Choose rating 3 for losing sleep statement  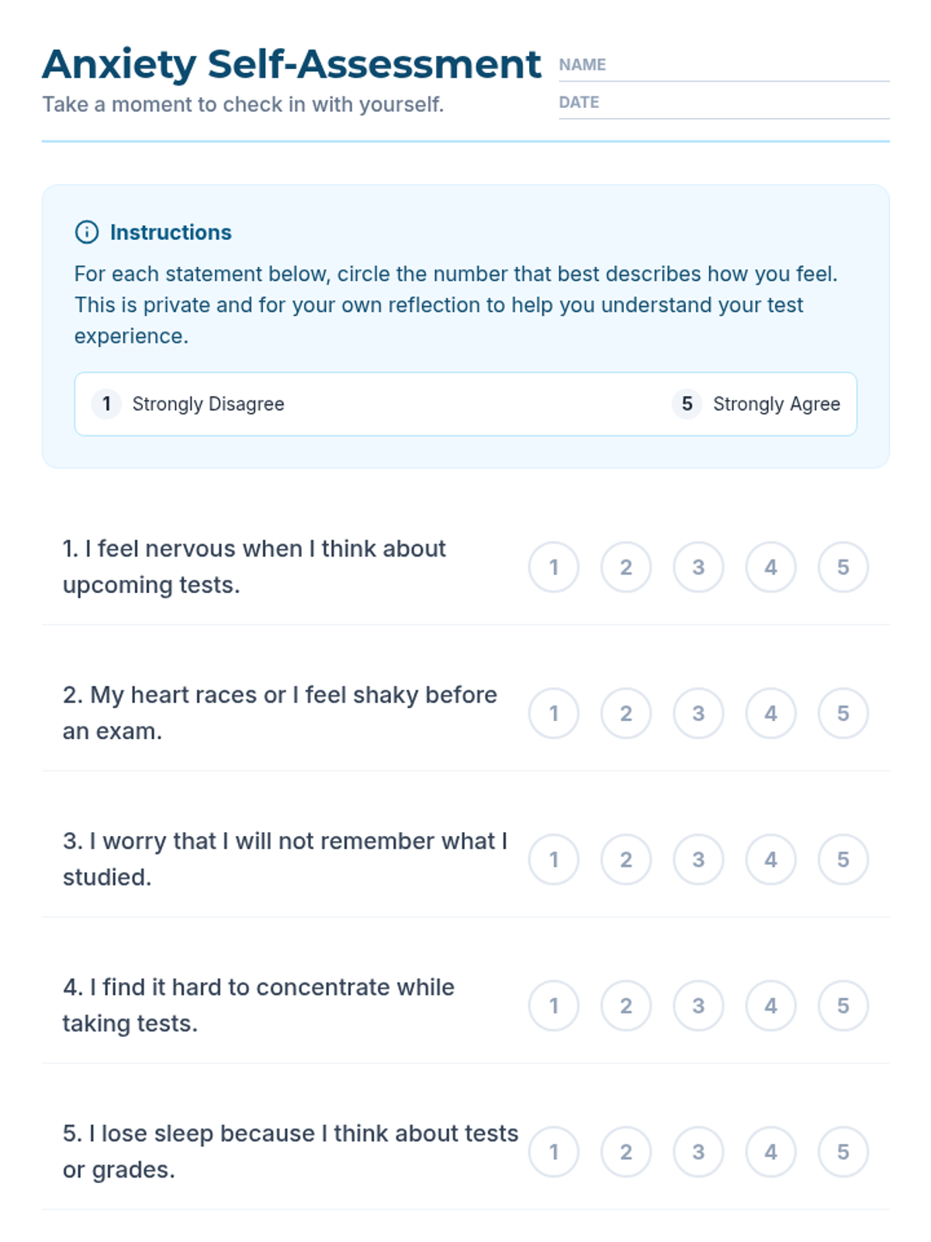tap(698, 1152)
